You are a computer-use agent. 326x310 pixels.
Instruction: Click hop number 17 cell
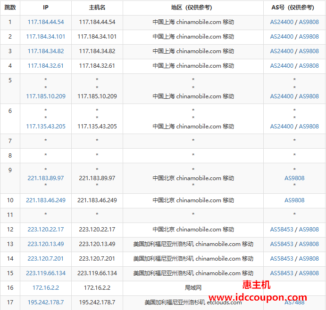[10, 302]
